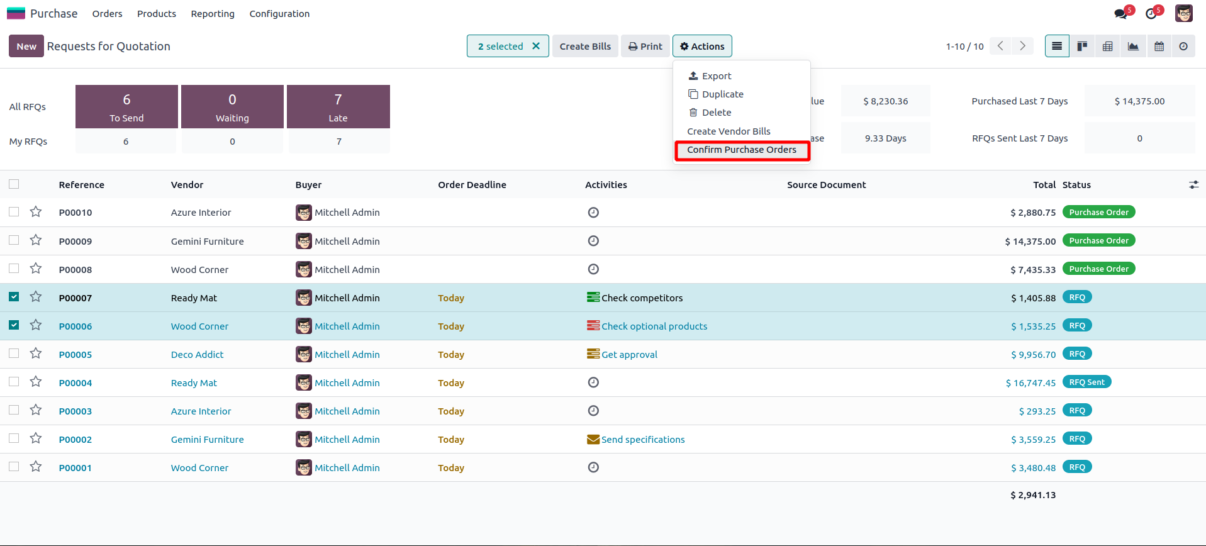Tick the checkbox for P00005
The width and height of the screenshot is (1206, 546).
point(14,354)
